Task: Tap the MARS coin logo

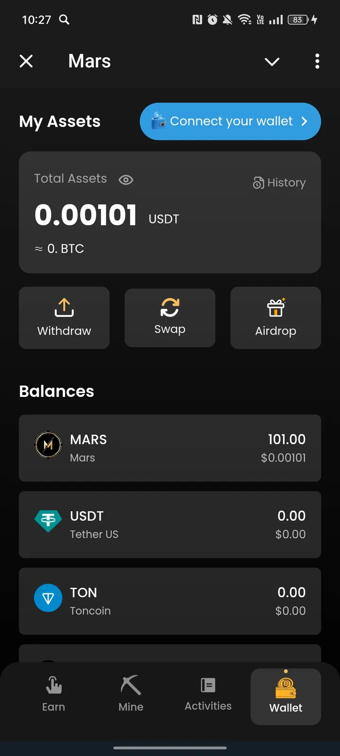Action: click(48, 445)
